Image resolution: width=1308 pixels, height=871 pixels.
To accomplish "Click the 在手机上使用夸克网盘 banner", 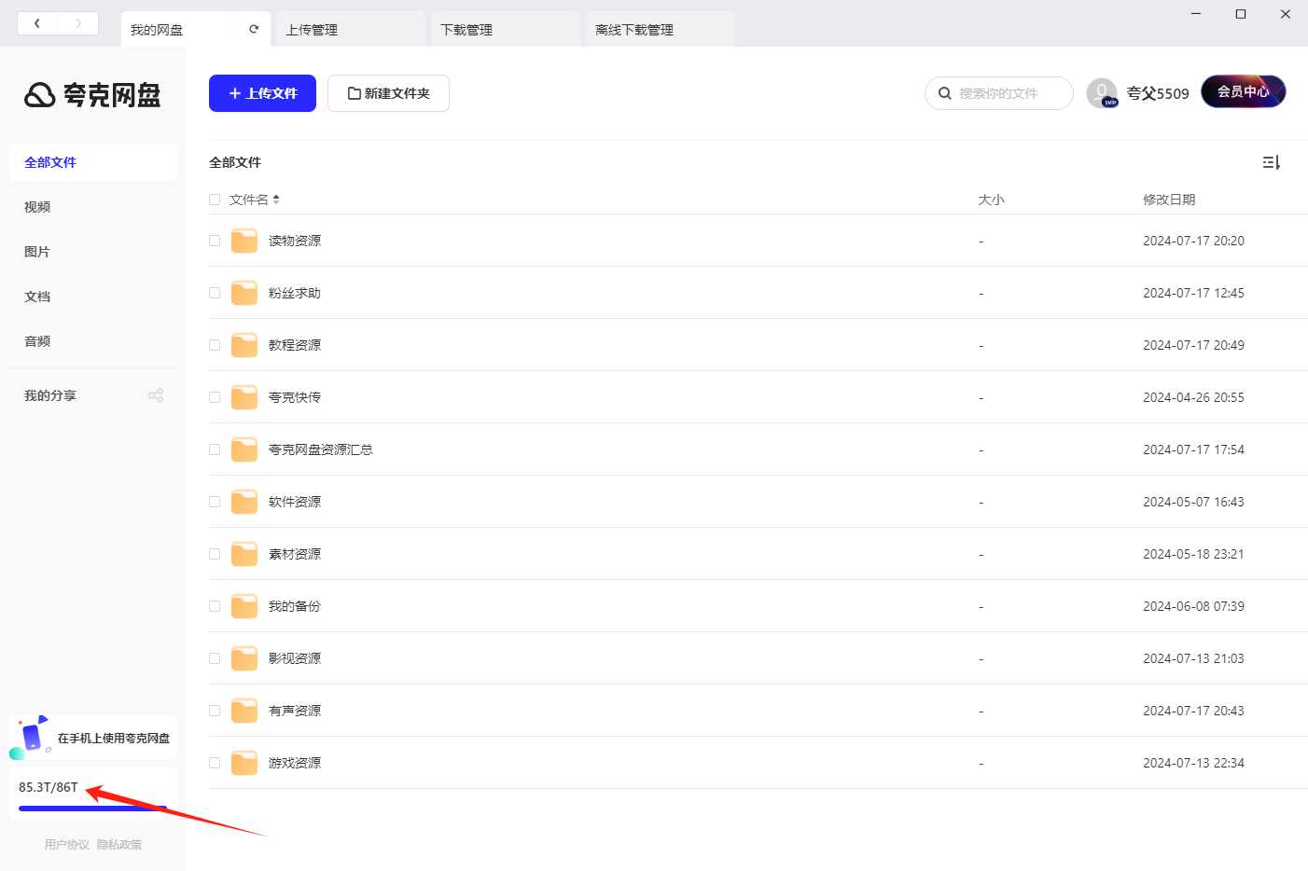I will point(93,738).
